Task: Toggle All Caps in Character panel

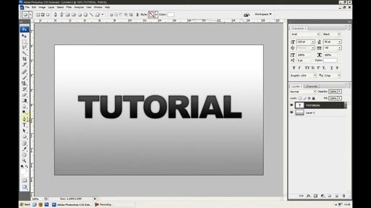Action: pyautogui.click(x=307, y=68)
